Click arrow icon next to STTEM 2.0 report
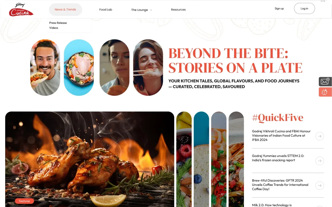This screenshot has height=207, width=332. (x=319, y=161)
